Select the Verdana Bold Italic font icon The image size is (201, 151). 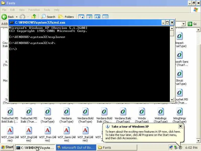(x=104, y=112)
